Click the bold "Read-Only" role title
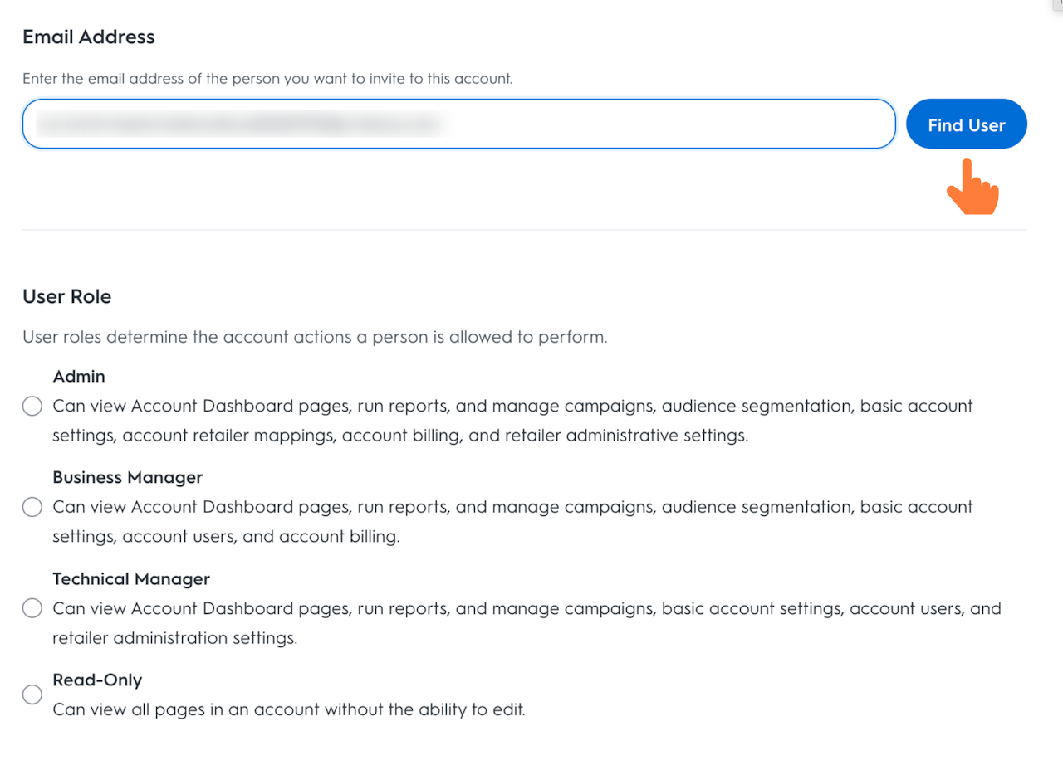 [97, 680]
